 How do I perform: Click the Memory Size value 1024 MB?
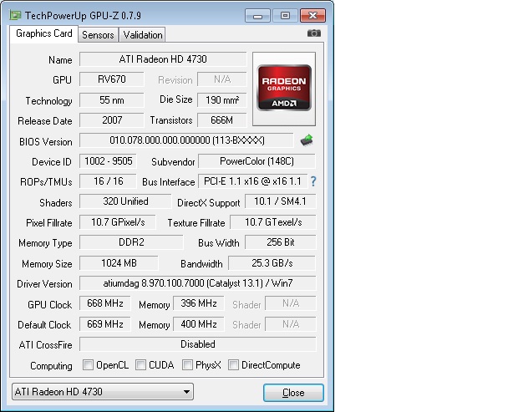(x=119, y=263)
